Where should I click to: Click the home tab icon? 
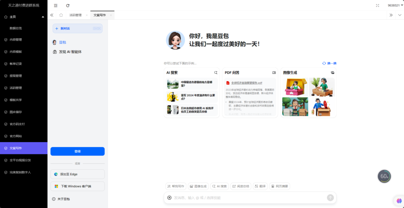61,15
